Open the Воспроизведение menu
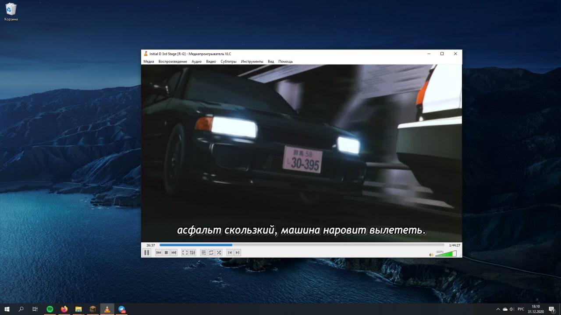This screenshot has width=561, height=315. [x=173, y=62]
